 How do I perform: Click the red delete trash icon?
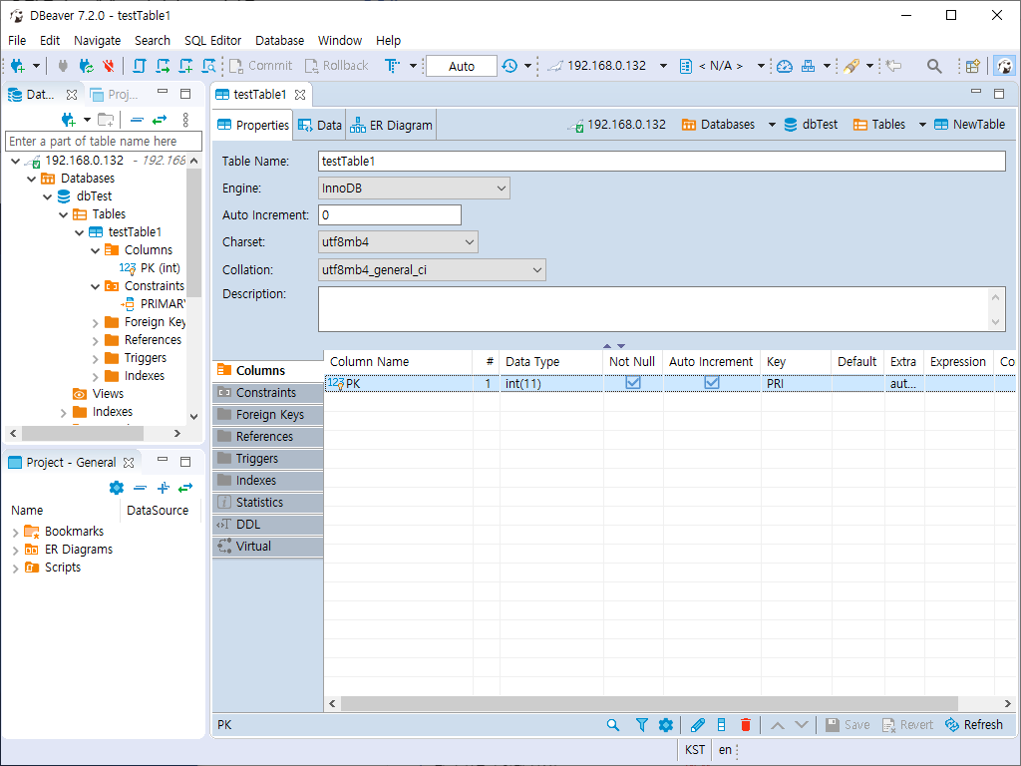746,725
